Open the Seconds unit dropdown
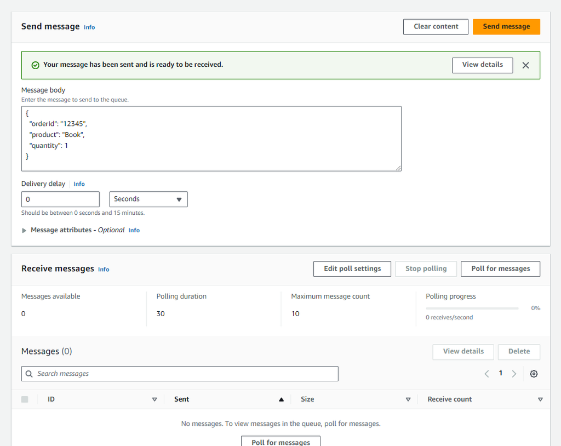Screen dimensions: 561x446 [148, 199]
